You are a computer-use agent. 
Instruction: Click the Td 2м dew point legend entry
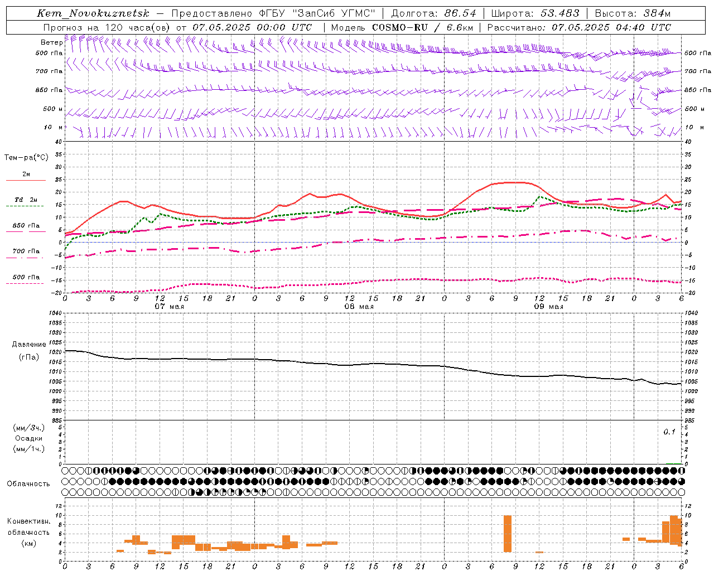(x=26, y=200)
